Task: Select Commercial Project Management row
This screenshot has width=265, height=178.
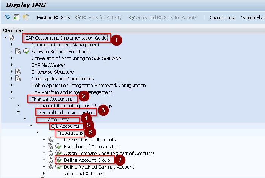Action: tap(65, 45)
